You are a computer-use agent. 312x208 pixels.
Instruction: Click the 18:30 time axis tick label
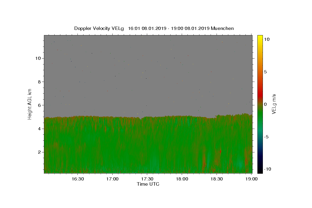(217, 179)
